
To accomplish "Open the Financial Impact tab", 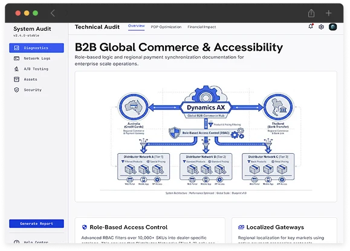I will tap(202, 27).
